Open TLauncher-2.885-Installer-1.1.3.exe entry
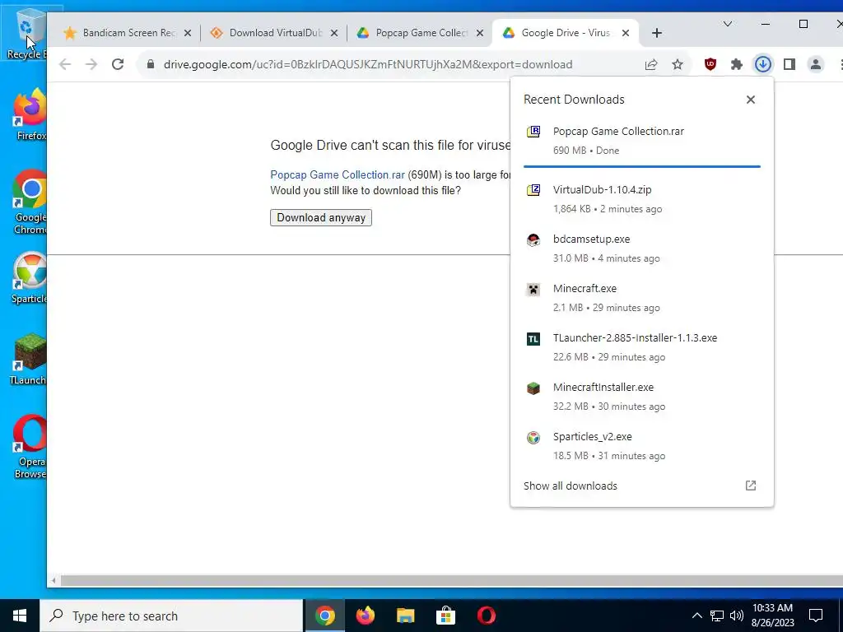Image resolution: width=843 pixels, height=632 pixels. tap(642, 347)
